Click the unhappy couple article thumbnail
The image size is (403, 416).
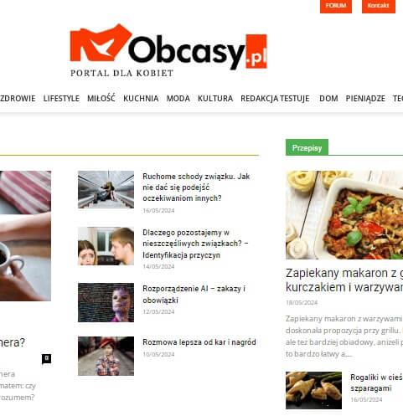click(x=106, y=246)
